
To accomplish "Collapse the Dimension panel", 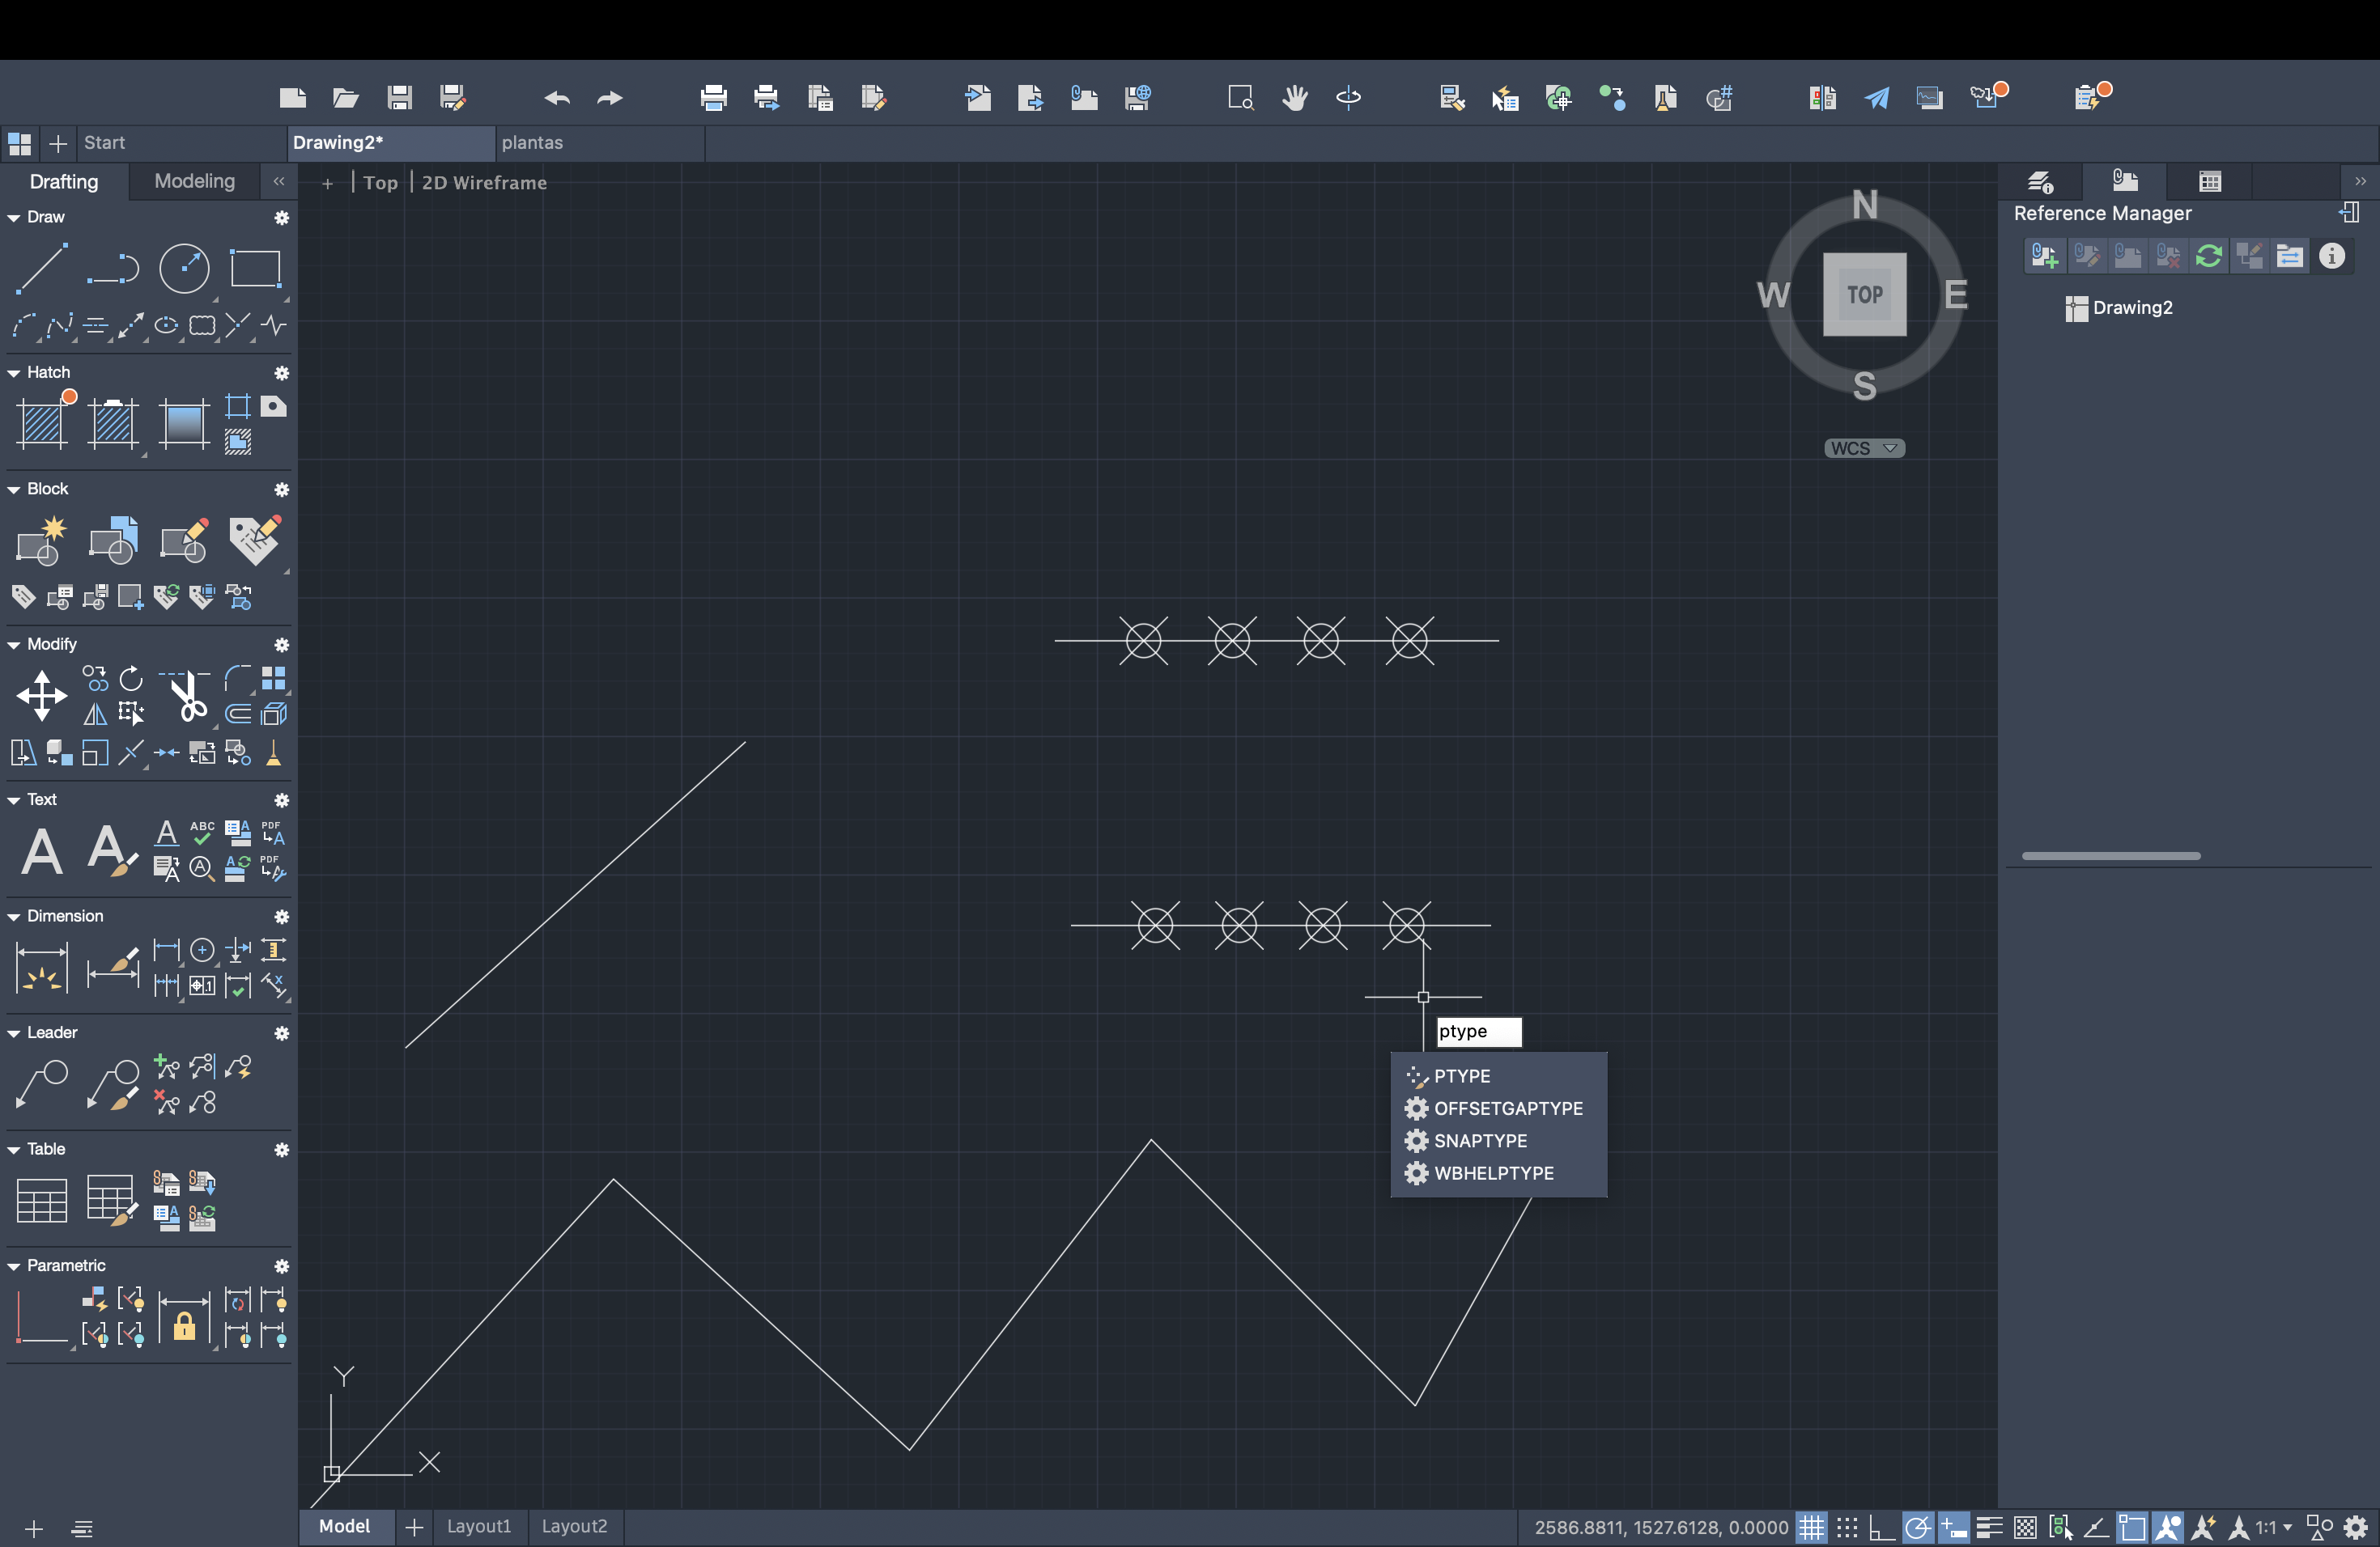I will click(x=14, y=917).
